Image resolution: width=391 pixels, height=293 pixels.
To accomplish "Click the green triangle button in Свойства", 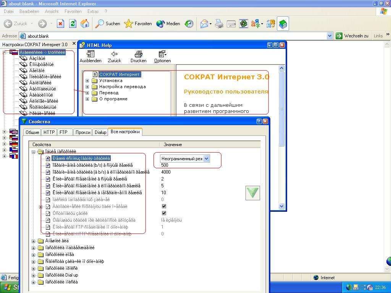I will (253, 193).
